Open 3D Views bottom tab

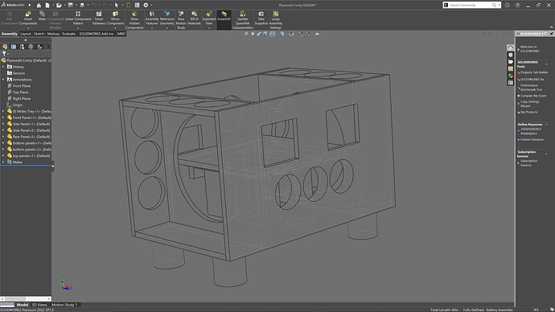point(39,305)
